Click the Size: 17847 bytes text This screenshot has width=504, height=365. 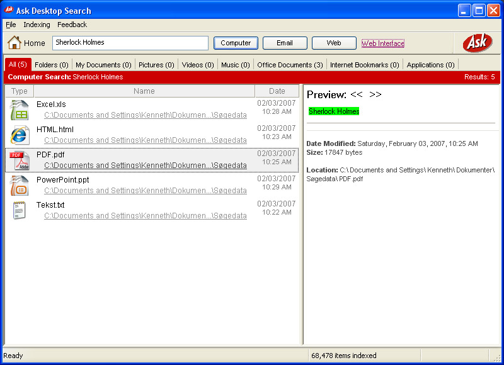pyautogui.click(x=335, y=152)
